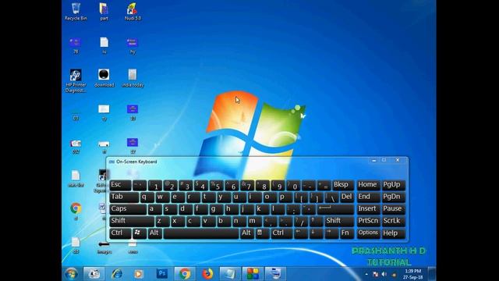Open the volume icon in system tray
This screenshot has width=499, height=281.
384,274
